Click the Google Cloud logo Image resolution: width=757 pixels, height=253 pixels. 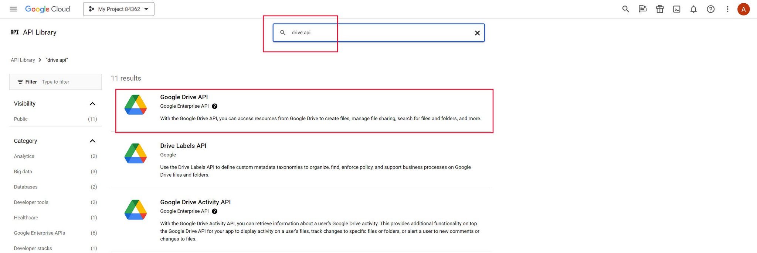click(x=47, y=9)
